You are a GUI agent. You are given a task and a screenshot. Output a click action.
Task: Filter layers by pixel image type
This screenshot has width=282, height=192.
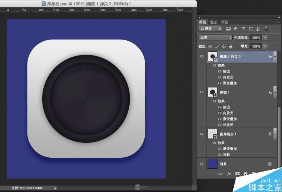point(228,29)
